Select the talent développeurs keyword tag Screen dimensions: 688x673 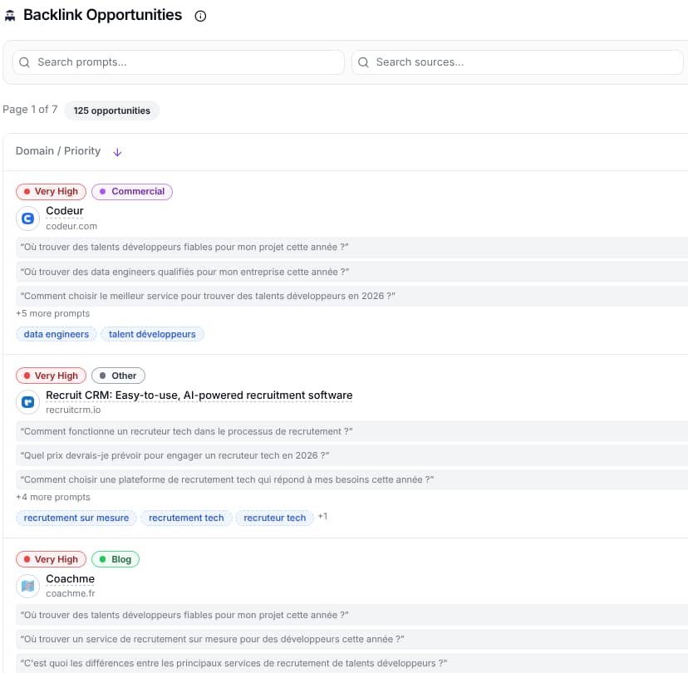click(152, 334)
